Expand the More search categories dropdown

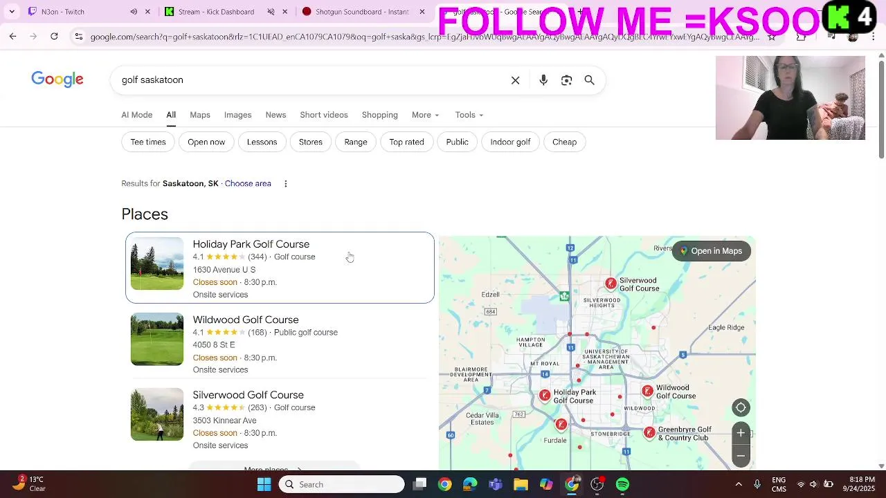point(425,115)
